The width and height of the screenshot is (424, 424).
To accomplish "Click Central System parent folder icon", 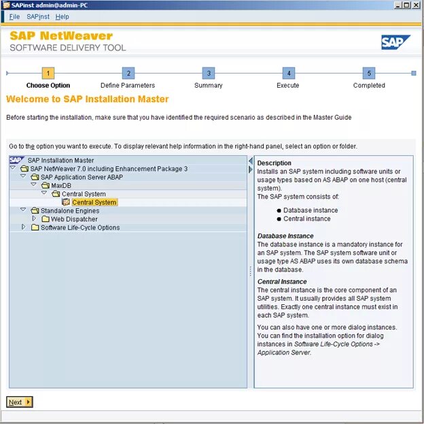I will click(56, 194).
